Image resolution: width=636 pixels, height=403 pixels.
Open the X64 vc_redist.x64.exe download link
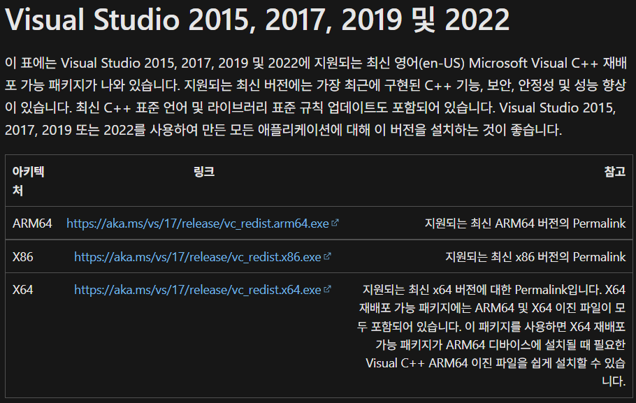(x=198, y=289)
